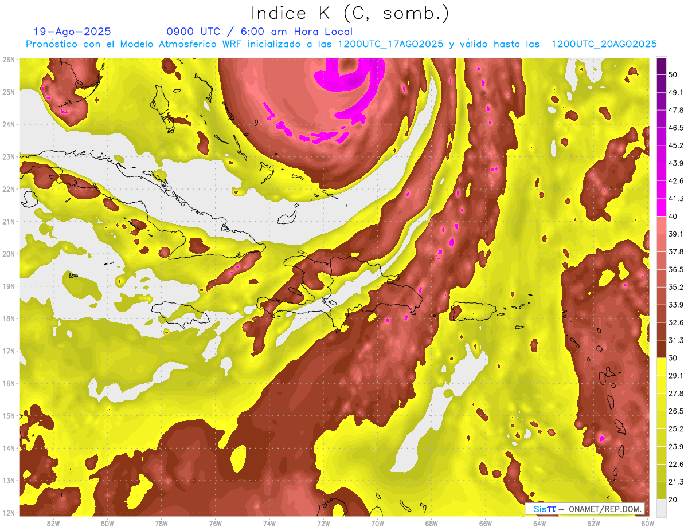Click the color scale label "23.9"
This screenshot has height=531, width=688.
(676, 446)
